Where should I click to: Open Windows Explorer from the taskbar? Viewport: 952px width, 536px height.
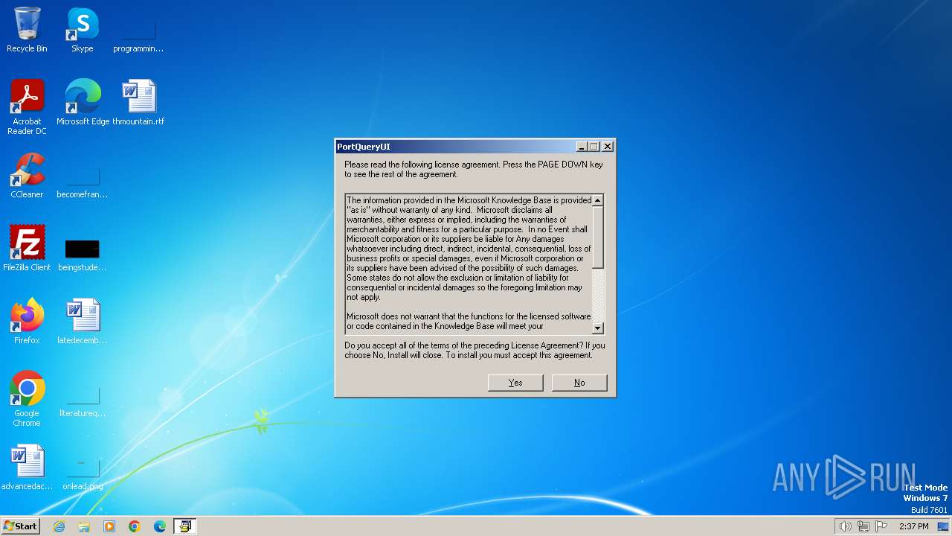click(84, 526)
